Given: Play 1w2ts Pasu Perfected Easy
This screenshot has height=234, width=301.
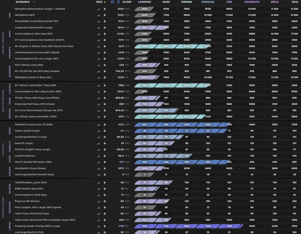Looking at the screenshot, I should click(105, 214).
